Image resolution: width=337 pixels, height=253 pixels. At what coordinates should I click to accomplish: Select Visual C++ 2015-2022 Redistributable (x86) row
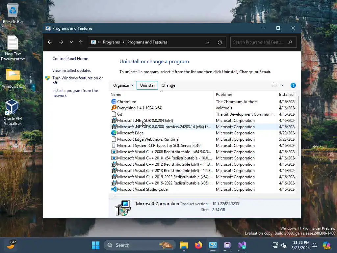[x=203, y=183]
